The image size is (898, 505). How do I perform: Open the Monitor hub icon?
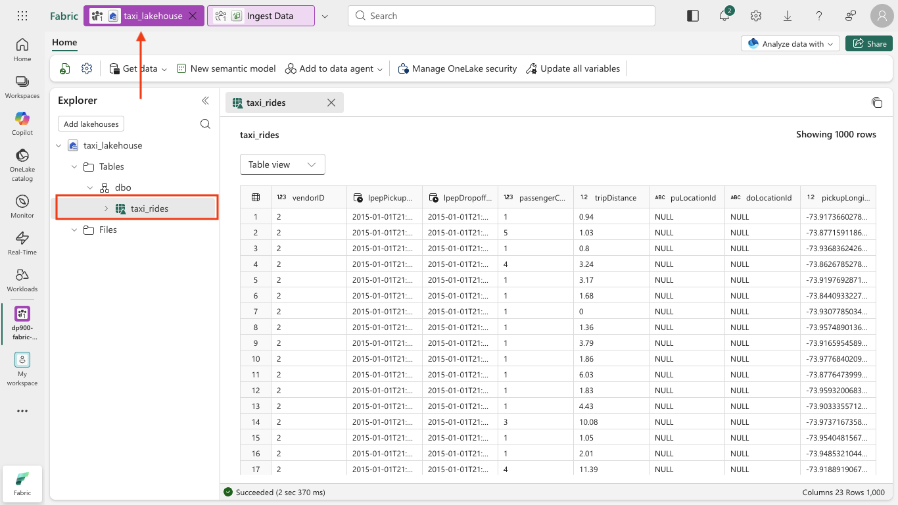click(x=22, y=206)
